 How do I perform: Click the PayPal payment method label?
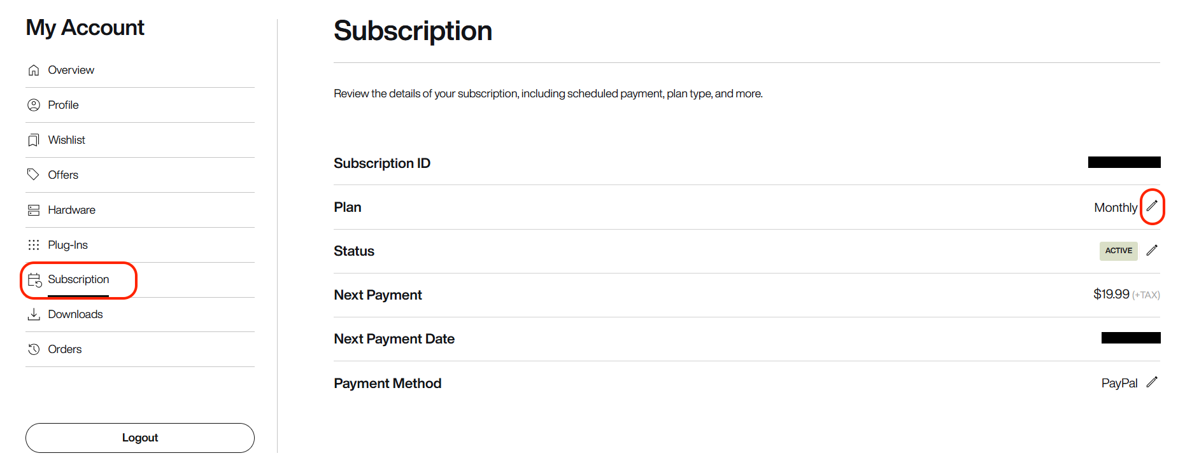[1119, 382]
